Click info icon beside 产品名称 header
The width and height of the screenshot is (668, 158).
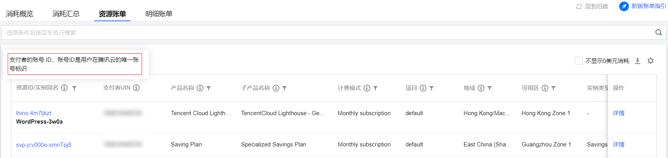pyautogui.click(x=200, y=88)
